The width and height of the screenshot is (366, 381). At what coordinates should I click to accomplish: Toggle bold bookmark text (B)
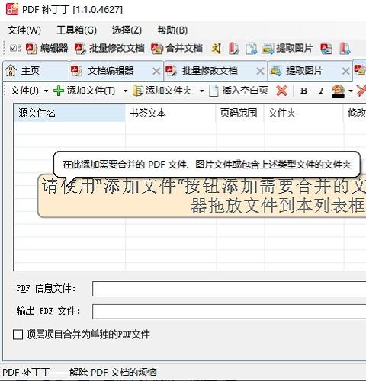tap(303, 91)
